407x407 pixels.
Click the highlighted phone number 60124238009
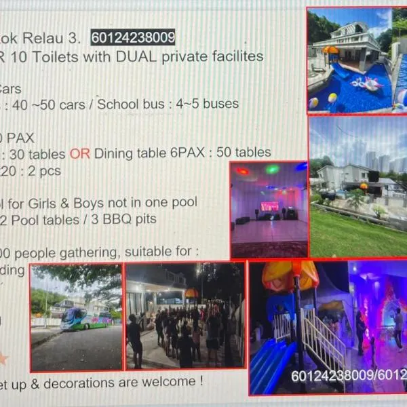point(133,37)
